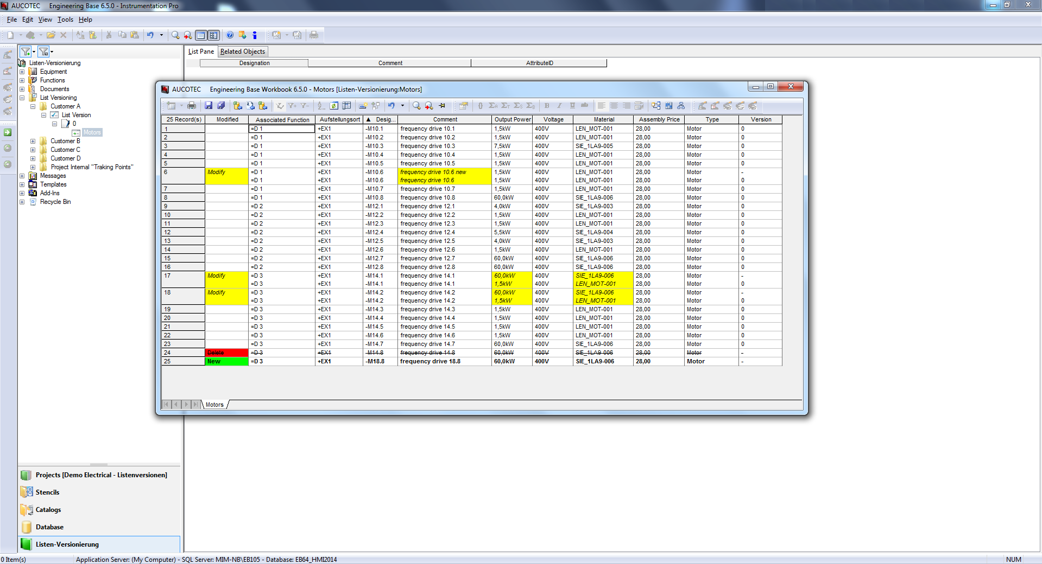Viewport: 1042px width, 564px height.
Task: Click the blue information icon in the main toolbar
Action: pyautogui.click(x=255, y=35)
